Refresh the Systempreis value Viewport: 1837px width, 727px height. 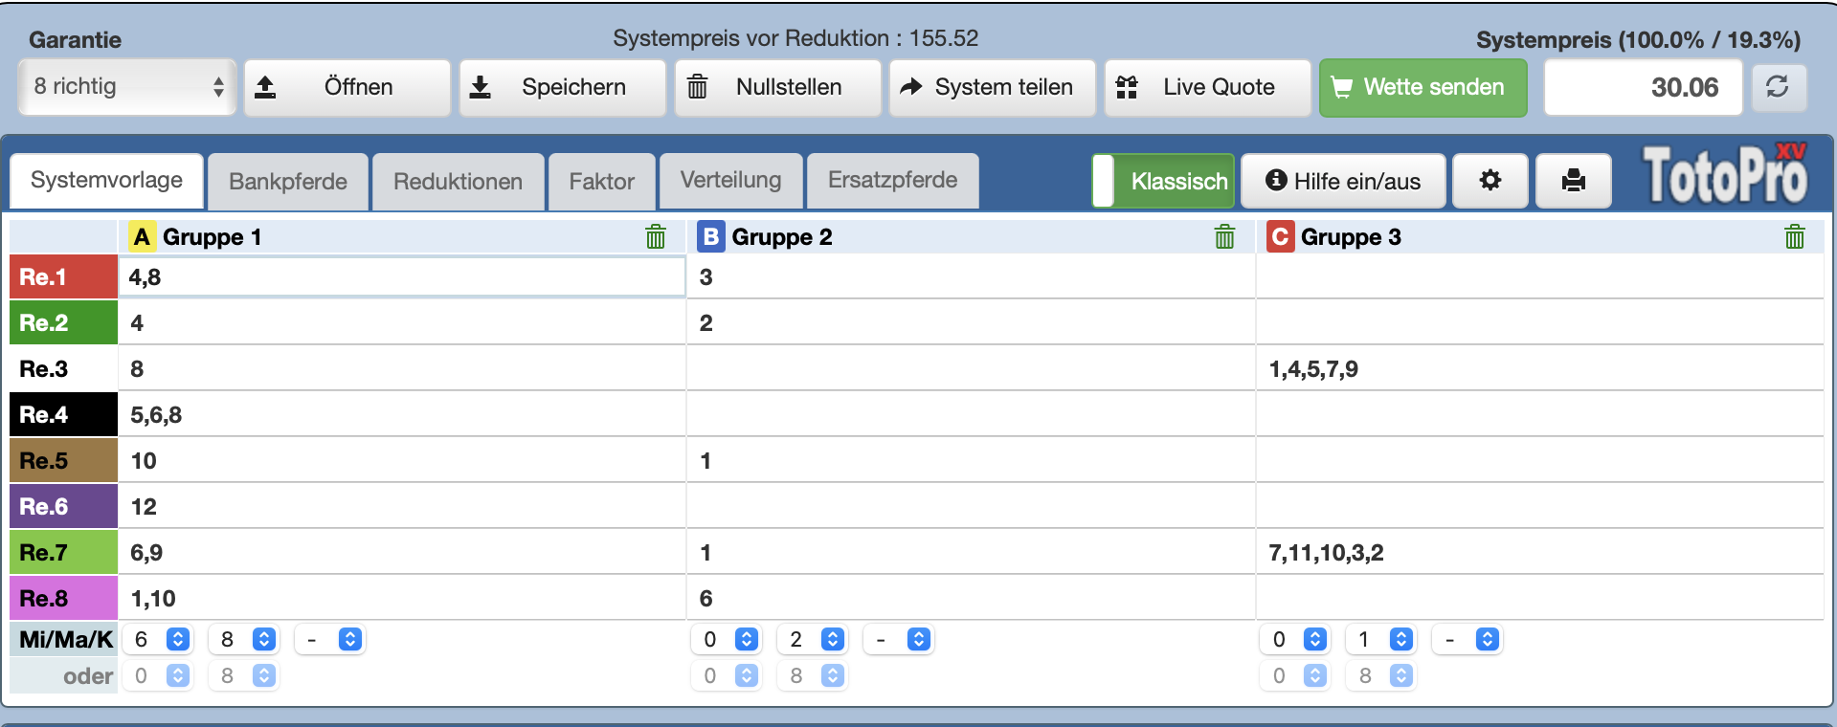(1779, 87)
